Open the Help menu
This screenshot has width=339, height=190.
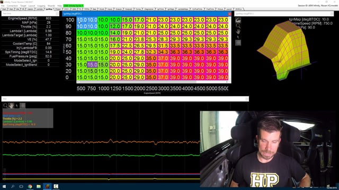coord(59,6)
